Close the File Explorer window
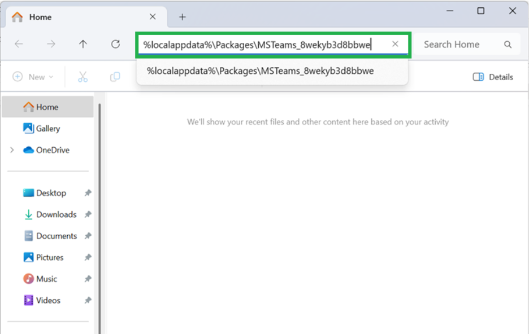The width and height of the screenshot is (529, 334). point(513,11)
